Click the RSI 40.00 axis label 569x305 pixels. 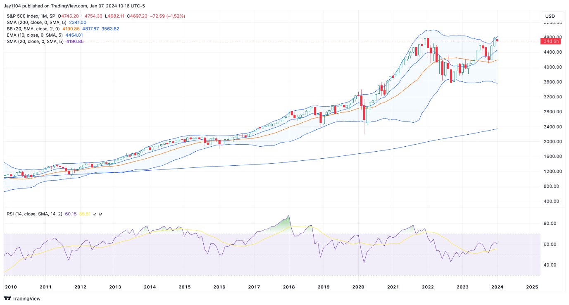click(x=551, y=265)
